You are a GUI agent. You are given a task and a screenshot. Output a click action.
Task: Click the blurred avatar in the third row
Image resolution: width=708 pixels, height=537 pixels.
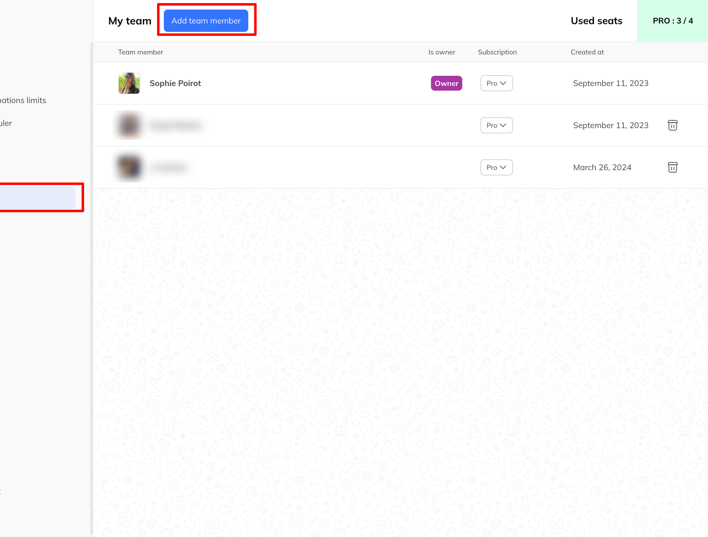[x=129, y=167]
